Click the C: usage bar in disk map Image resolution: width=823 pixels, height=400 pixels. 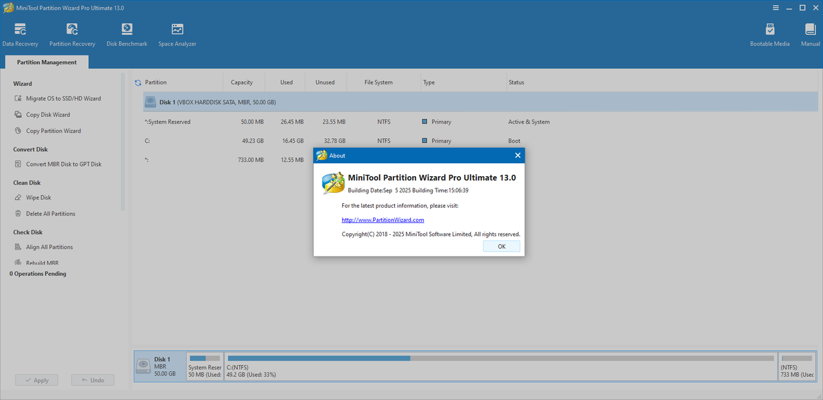pos(500,358)
